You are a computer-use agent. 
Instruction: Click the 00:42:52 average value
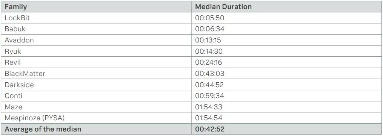(x=210, y=129)
